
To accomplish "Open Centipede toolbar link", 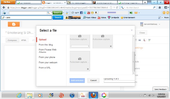I will tap(113, 17).
